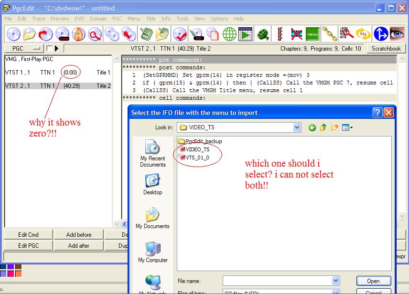This screenshot has height=294, width=409.
Task: Tick the checkbox next to the PGC button
Action: (x=49, y=49)
